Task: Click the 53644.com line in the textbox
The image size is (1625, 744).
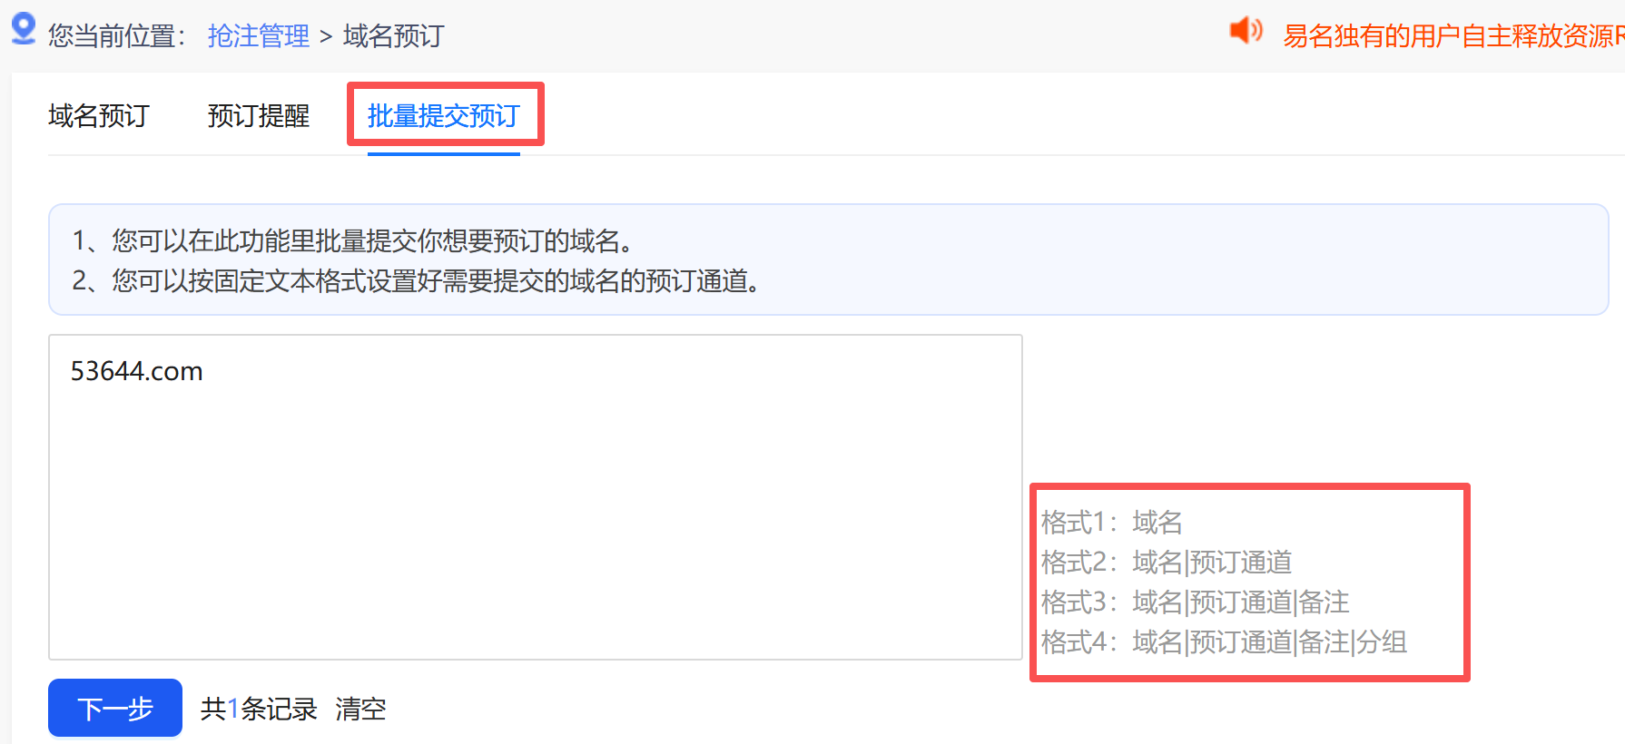Action: (137, 371)
